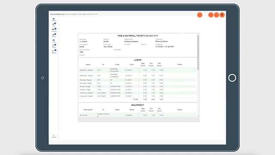The width and height of the screenshot is (275, 155).
Task: Open the Labor sidebar section
Action: (54, 25)
